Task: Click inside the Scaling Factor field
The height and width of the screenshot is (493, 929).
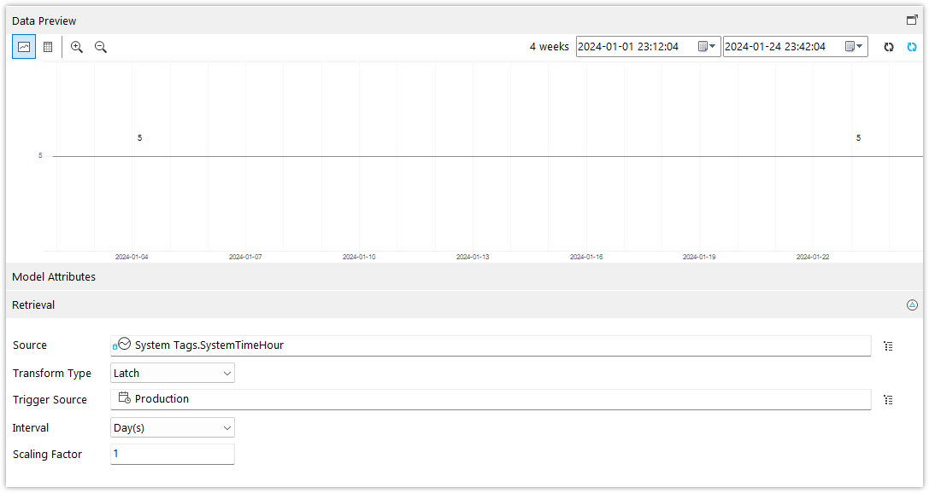Action: pyautogui.click(x=171, y=454)
